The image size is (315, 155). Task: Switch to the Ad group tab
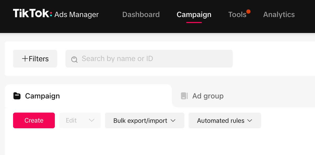pos(208,96)
